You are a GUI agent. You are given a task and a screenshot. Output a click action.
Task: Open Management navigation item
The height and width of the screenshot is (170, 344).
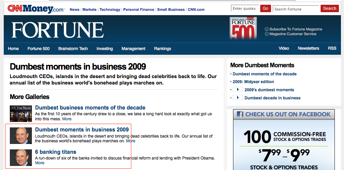133,49
